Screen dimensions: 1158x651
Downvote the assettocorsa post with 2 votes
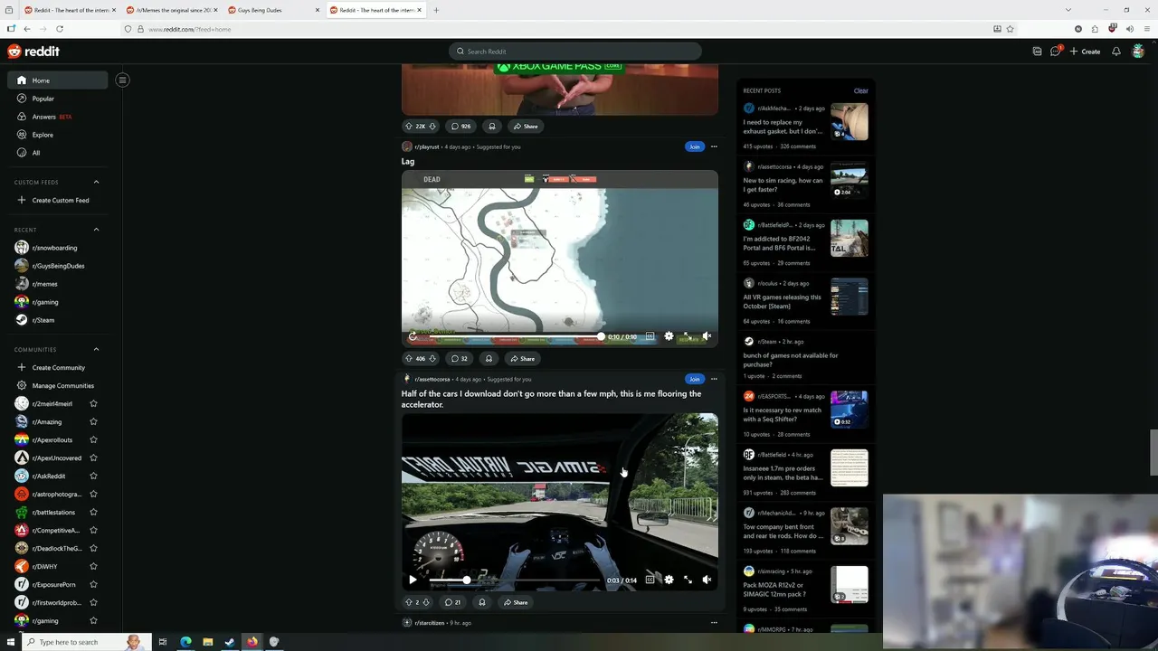425,602
